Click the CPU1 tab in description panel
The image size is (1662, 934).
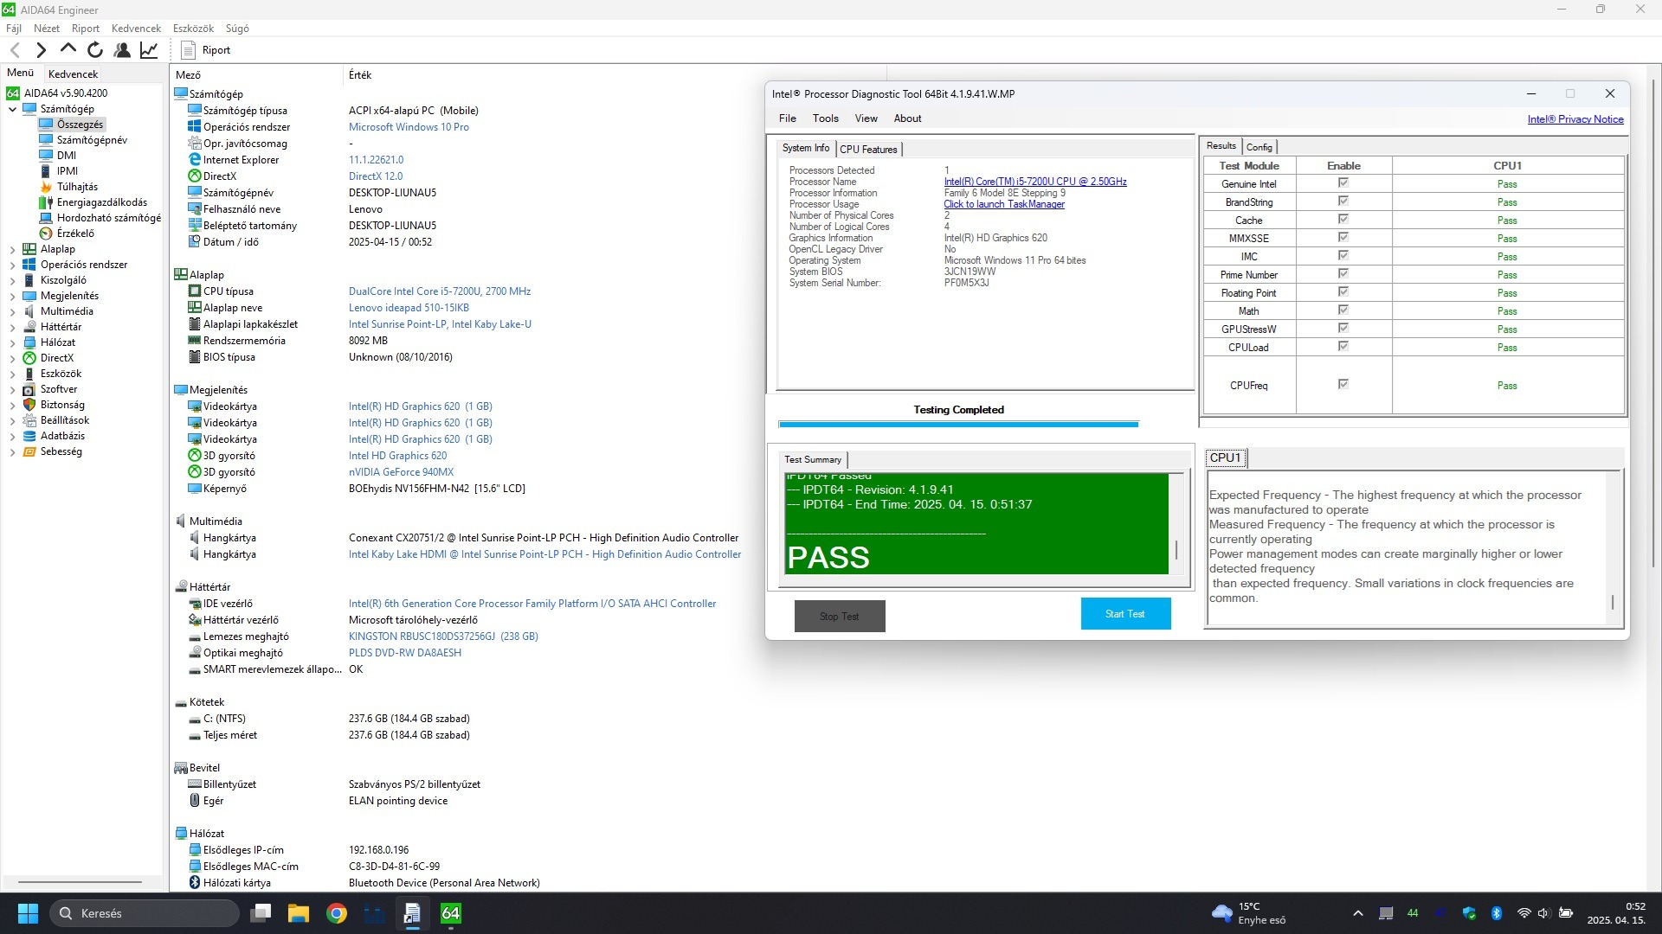point(1225,457)
